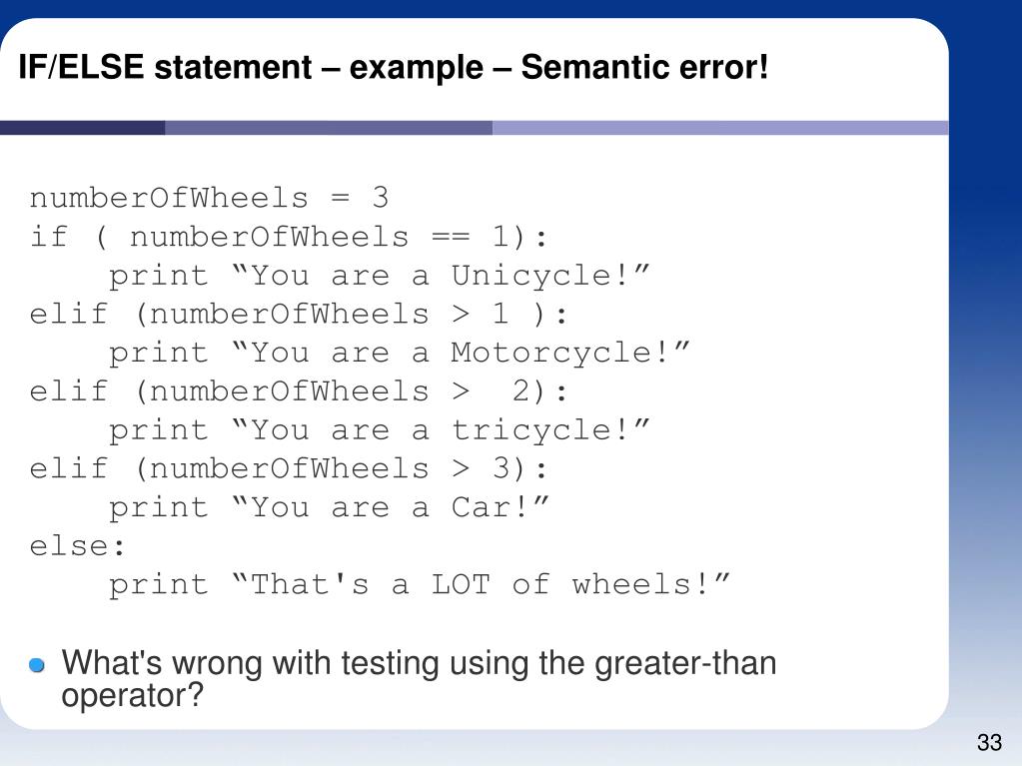Click the 'You are a Unicycle!' print line
This screenshot has height=766, width=1022.
tap(380, 277)
